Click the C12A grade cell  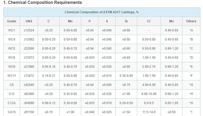pyautogui.click(x=12, y=103)
